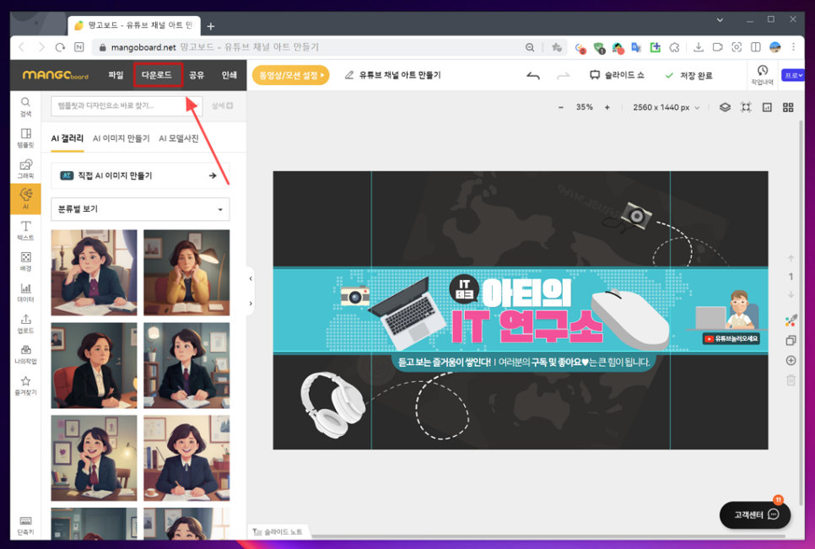The height and width of the screenshot is (549, 815).
Task: Click the magic design brush icon
Action: coord(791,320)
